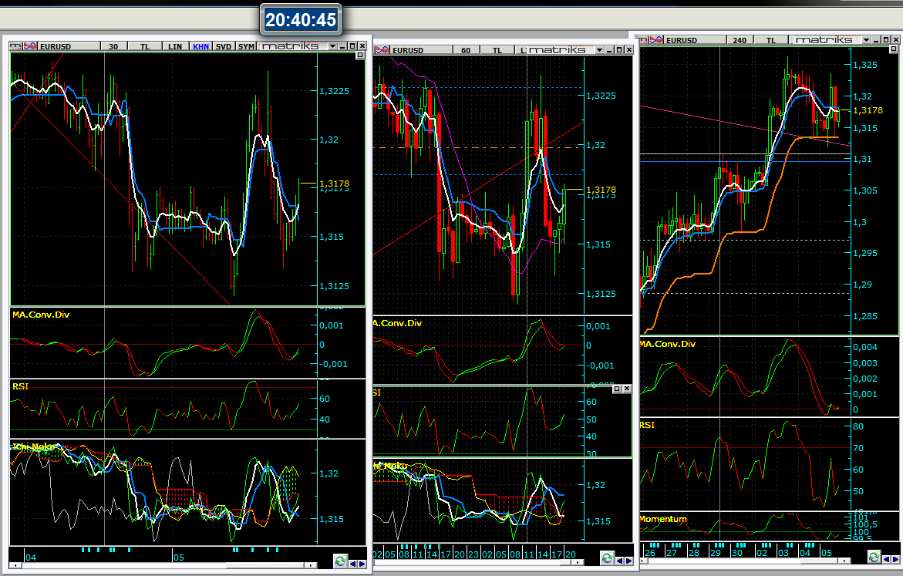Toggle LIN scale in the 30-minute chart
903x576 pixels.
pos(175,46)
